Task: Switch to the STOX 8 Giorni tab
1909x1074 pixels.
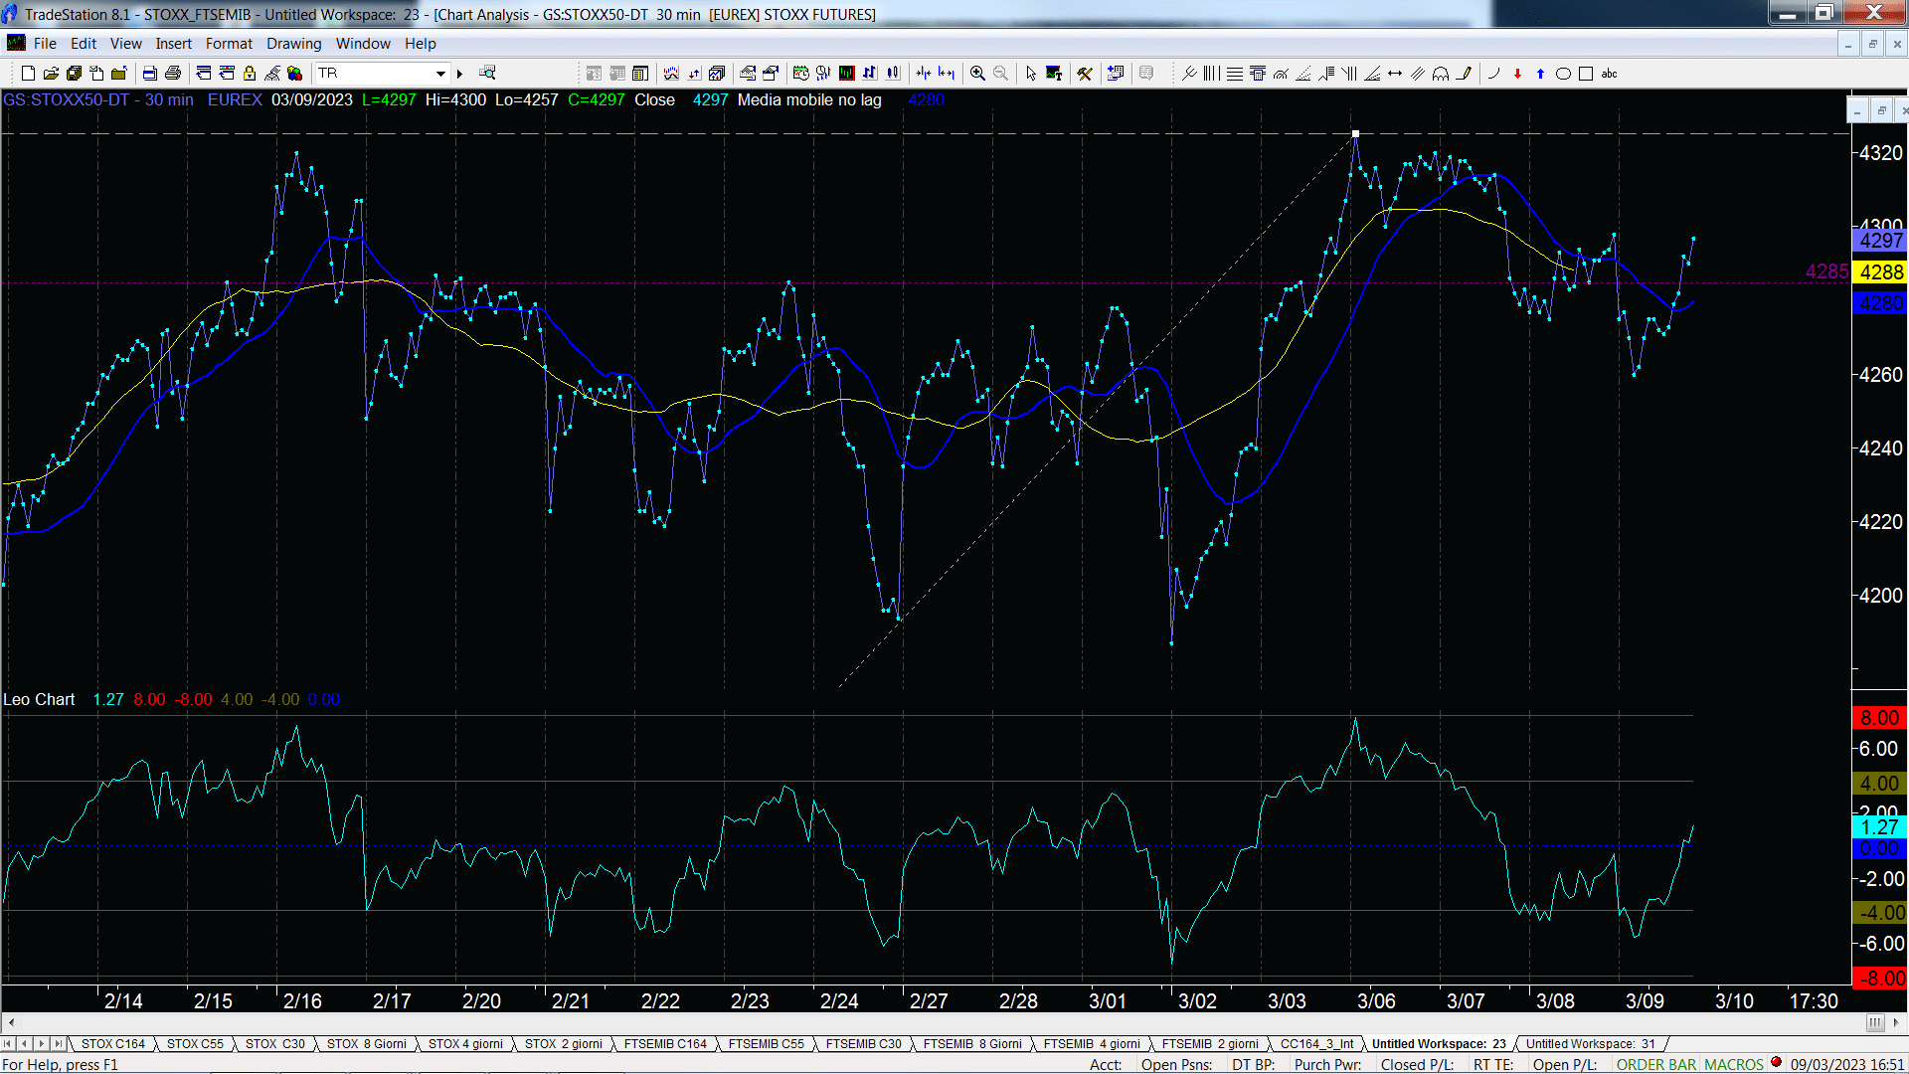Action: [x=366, y=1044]
